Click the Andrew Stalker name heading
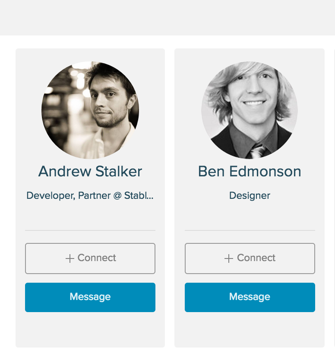Image resolution: width=335 pixels, height=351 pixels. coord(90,172)
